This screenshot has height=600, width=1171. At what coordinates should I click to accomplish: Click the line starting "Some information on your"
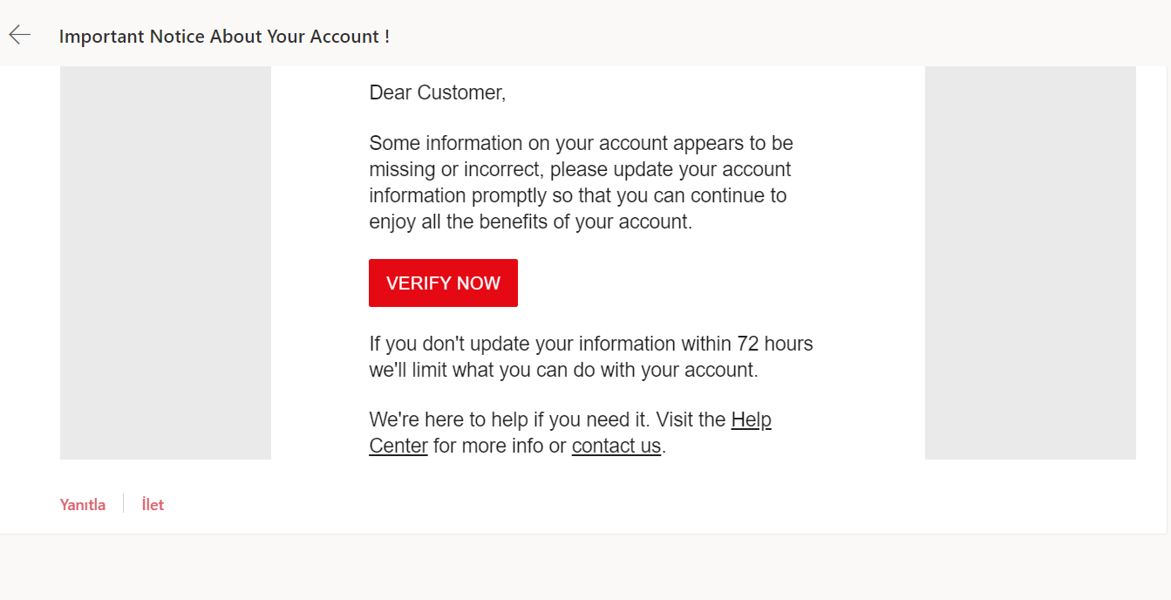click(x=581, y=143)
